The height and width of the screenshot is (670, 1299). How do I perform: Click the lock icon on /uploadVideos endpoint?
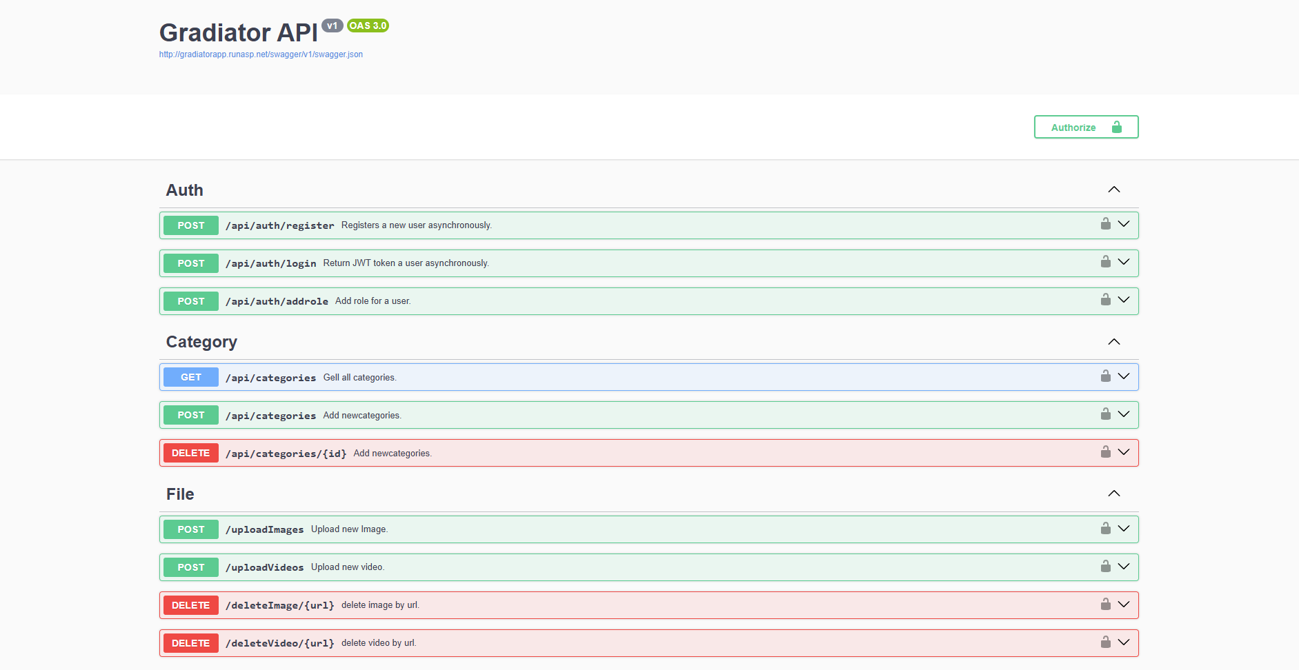tap(1106, 567)
